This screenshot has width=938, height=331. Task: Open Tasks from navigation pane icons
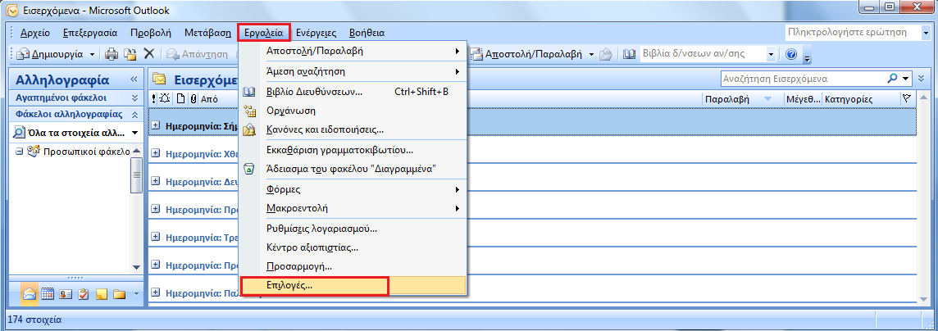(84, 293)
